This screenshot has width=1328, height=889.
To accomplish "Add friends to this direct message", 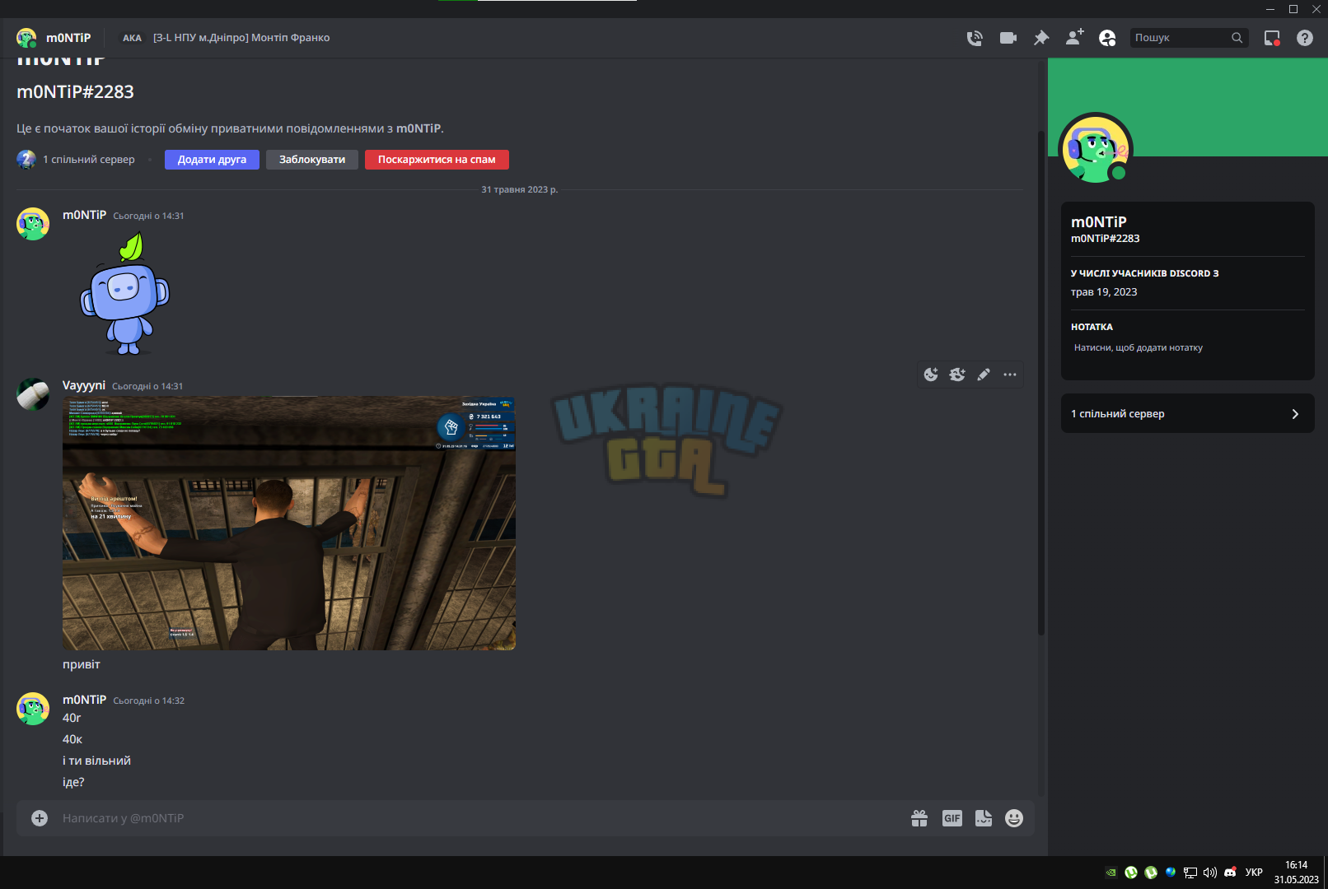I will pos(1074,38).
